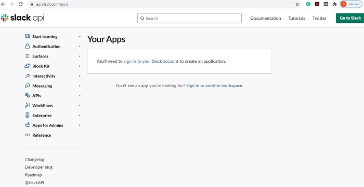Click the browser back arrow
The width and height of the screenshot is (364, 187).
pyautogui.click(x=3, y=4)
